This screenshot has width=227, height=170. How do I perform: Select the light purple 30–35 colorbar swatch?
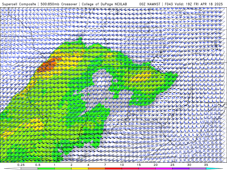tap(197, 169)
